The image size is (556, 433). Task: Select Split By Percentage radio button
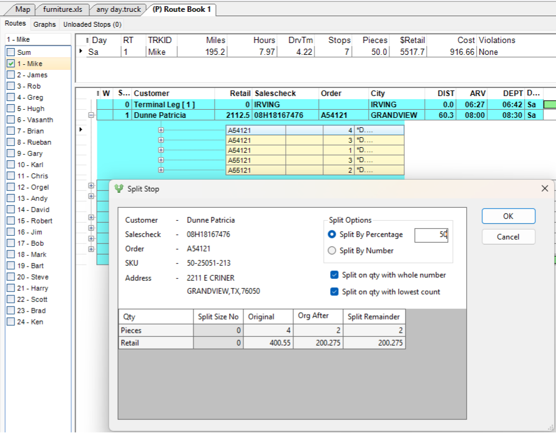[332, 235]
